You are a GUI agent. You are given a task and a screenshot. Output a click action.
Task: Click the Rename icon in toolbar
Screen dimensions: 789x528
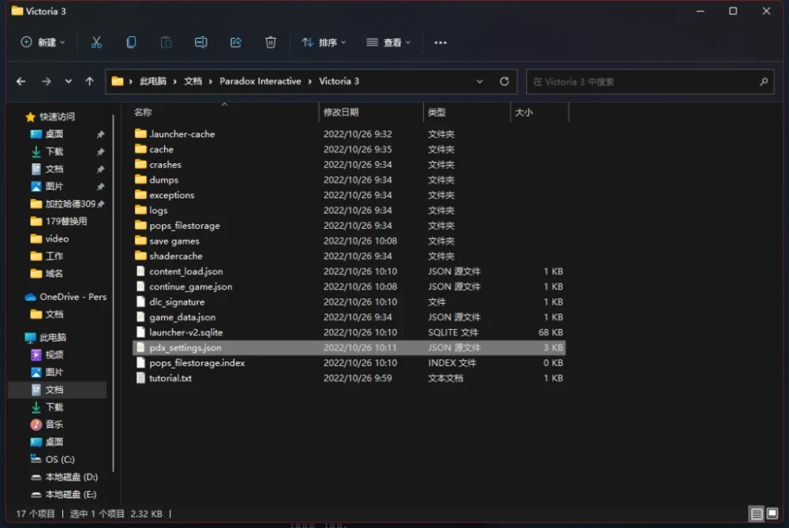tap(200, 43)
